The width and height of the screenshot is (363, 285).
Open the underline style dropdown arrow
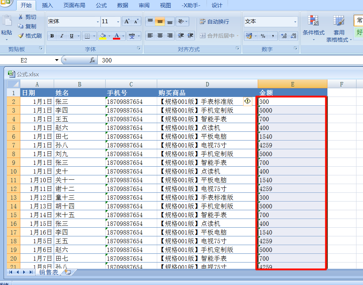[x=78, y=36]
